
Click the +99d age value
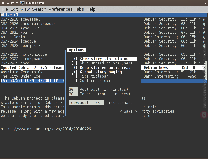tap(192, 76)
